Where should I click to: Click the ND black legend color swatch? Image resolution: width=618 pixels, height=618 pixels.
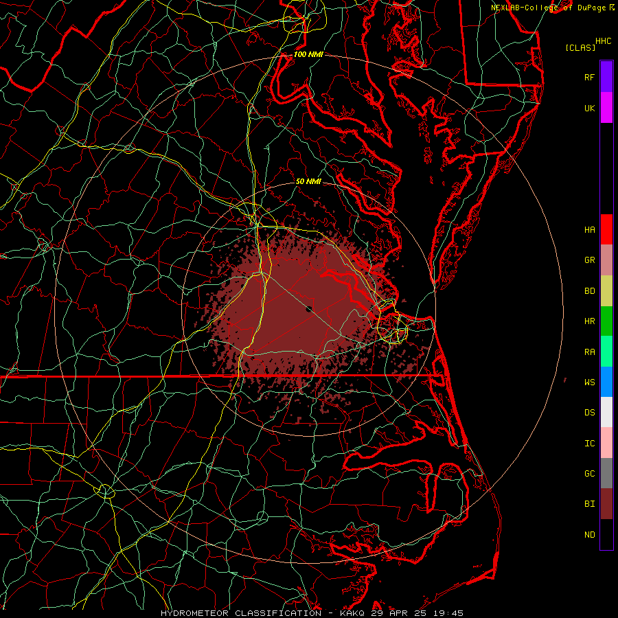pos(606,534)
